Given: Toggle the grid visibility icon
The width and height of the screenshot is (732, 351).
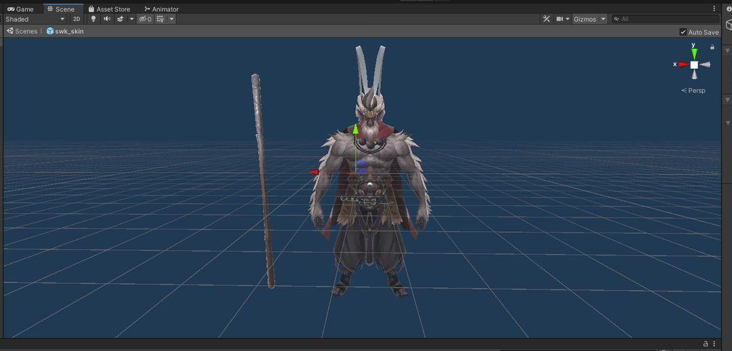Looking at the screenshot, I should pos(161,19).
